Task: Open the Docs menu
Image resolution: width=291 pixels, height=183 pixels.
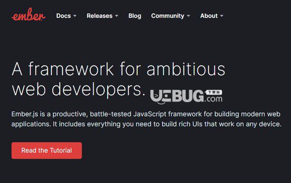Action: point(64,16)
